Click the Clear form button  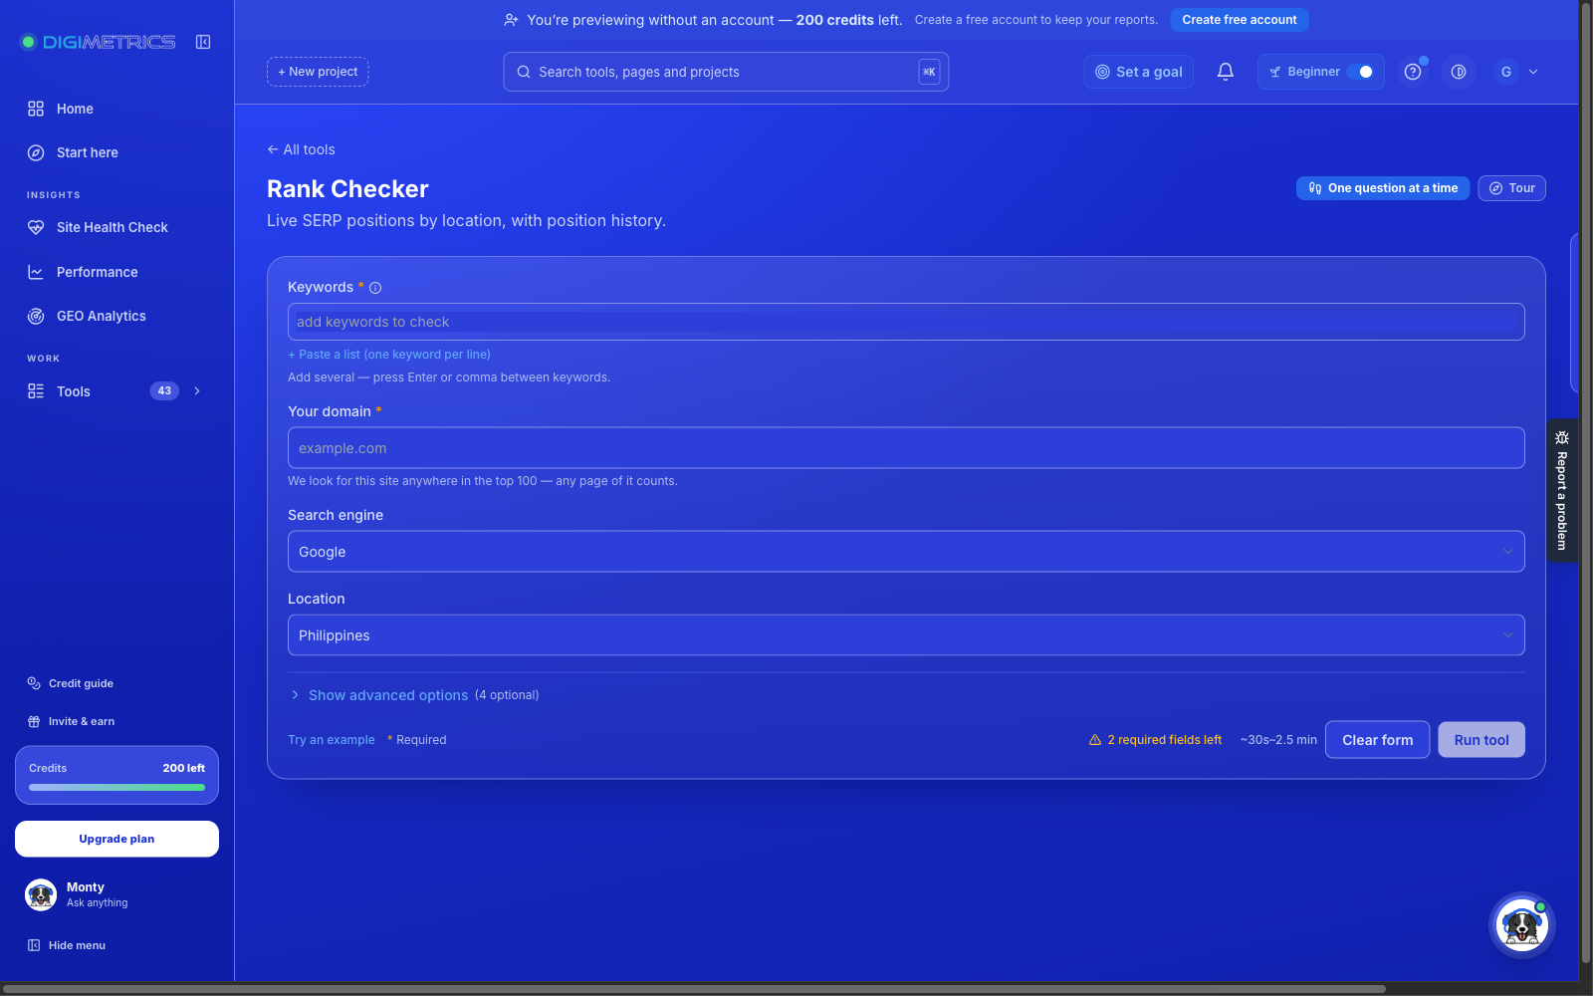[1378, 740]
